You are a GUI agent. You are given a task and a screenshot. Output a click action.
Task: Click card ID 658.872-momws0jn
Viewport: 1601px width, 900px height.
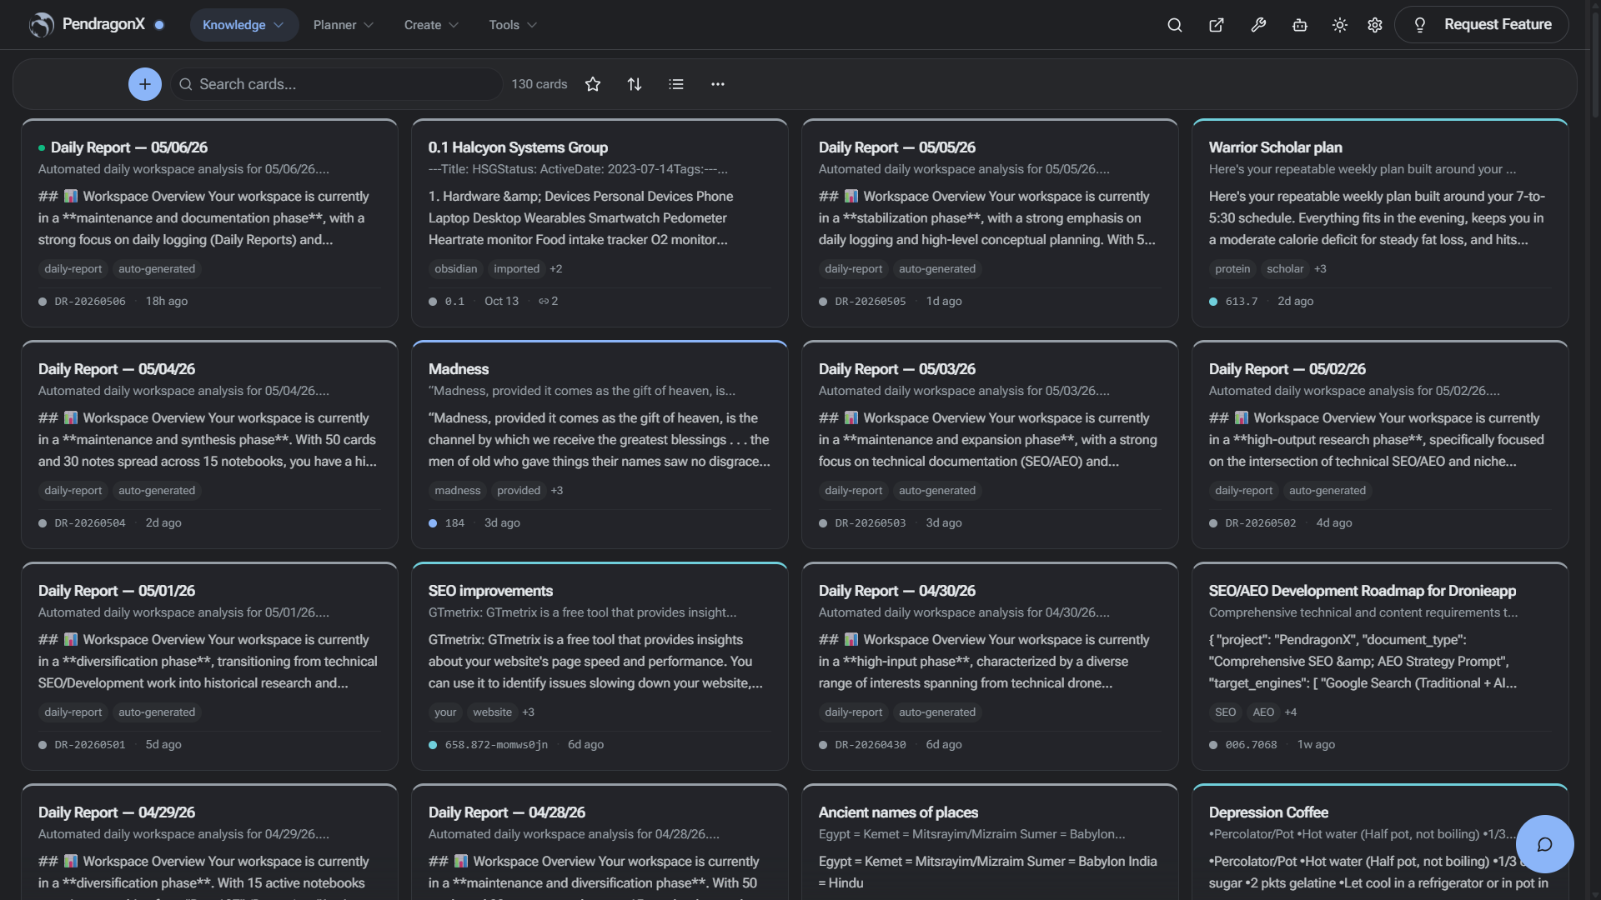496,745
